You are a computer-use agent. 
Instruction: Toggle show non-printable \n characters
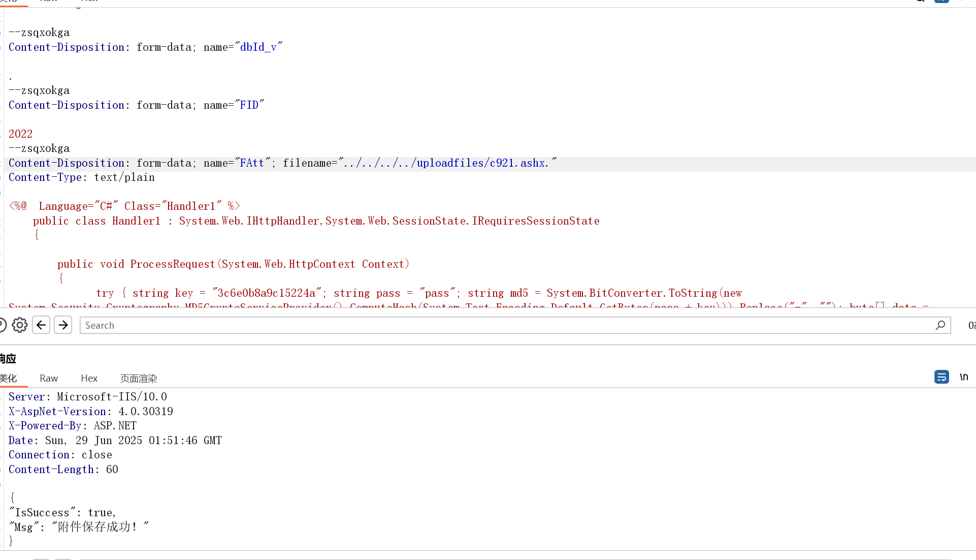point(964,377)
